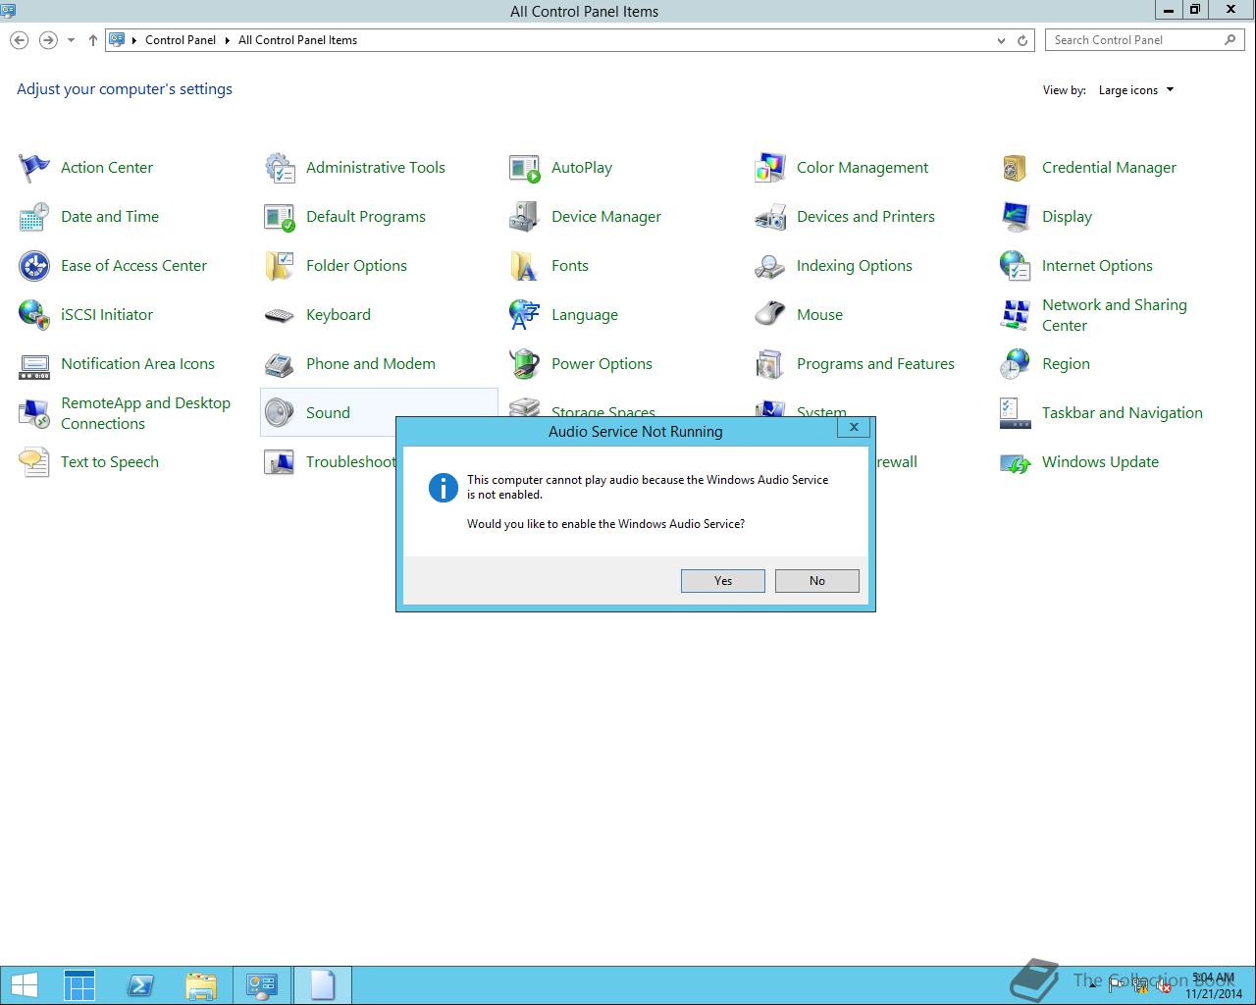The width and height of the screenshot is (1256, 1005).
Task: Open the Programs and Features icon
Action: point(770,364)
